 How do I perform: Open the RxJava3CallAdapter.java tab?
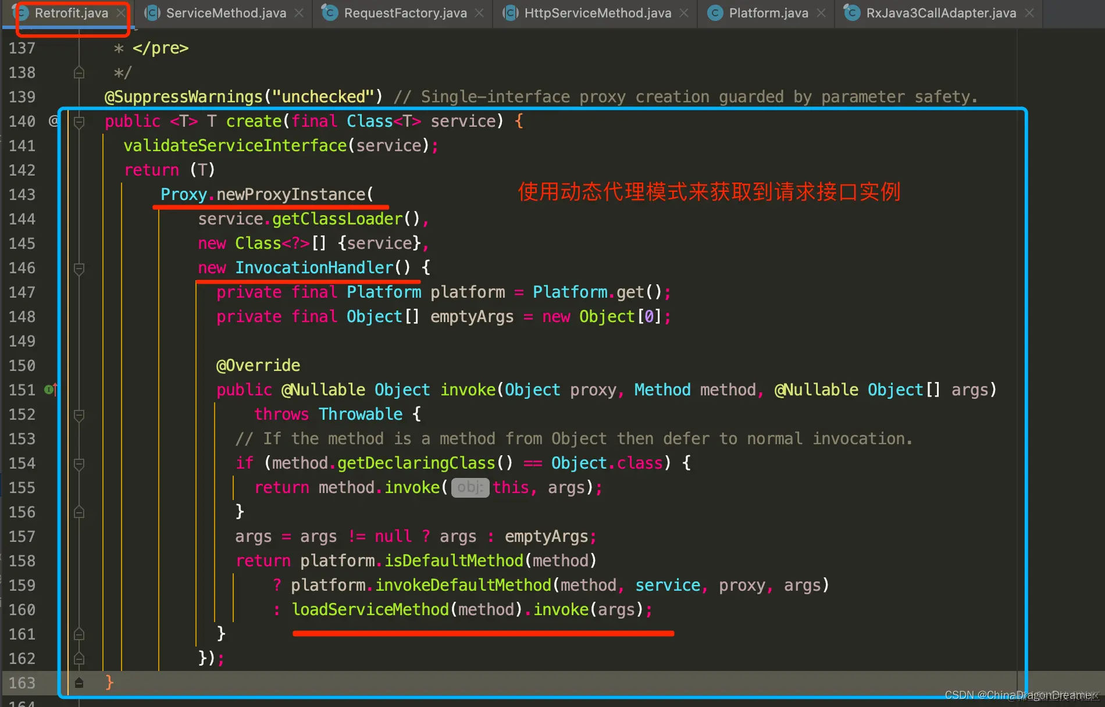(x=941, y=13)
